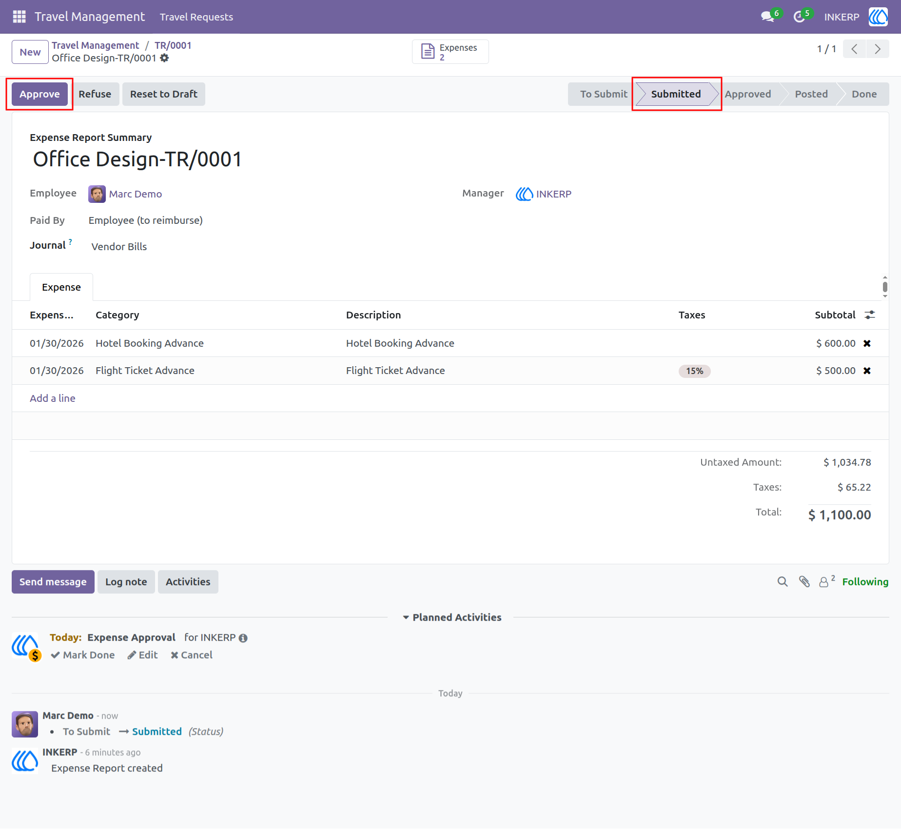
Task: Collapse the Planned Activities section
Action: (x=451, y=617)
